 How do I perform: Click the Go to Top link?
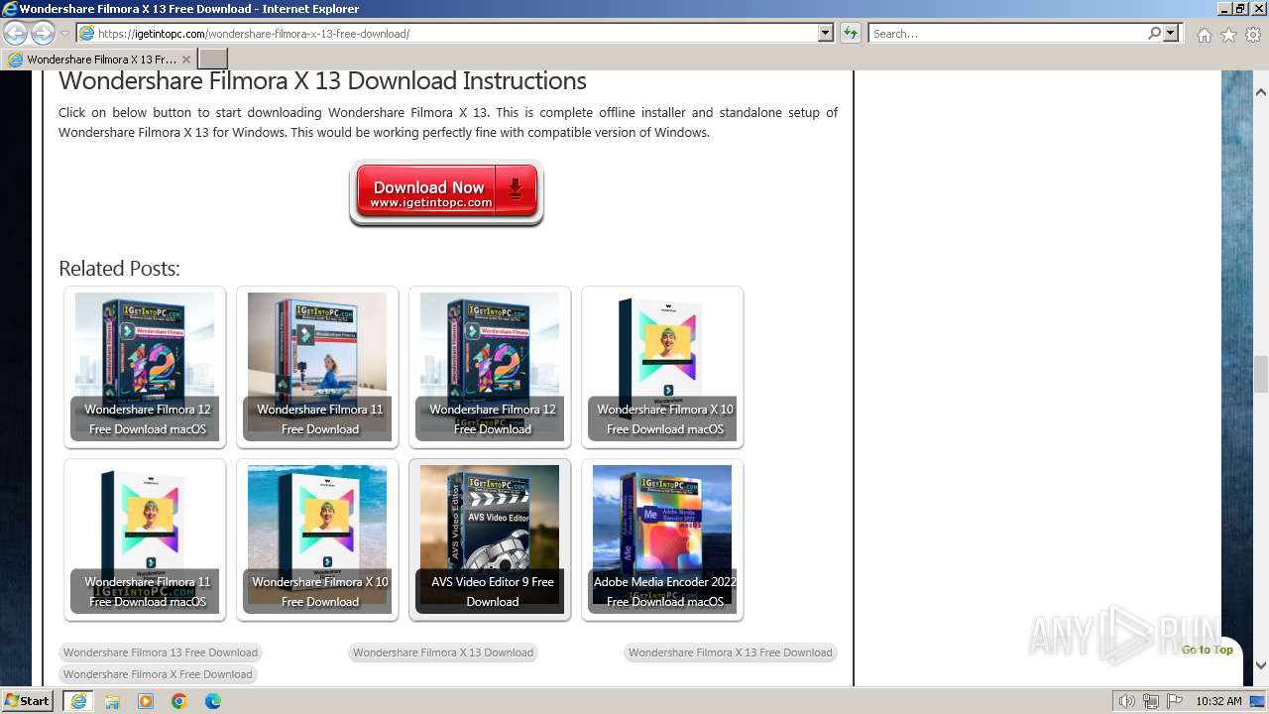pos(1207,650)
